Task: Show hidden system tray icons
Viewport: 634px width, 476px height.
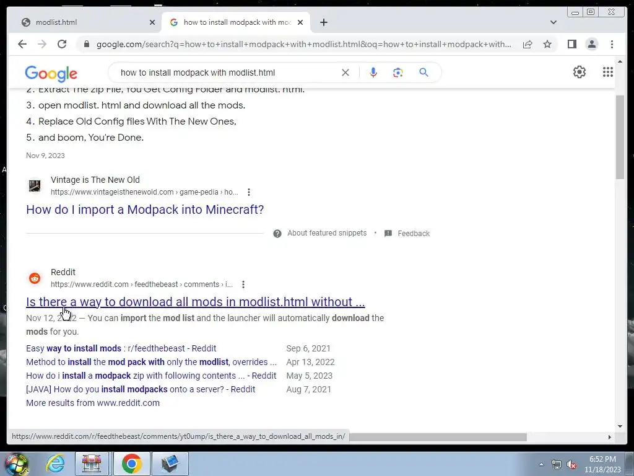Action: (541, 464)
